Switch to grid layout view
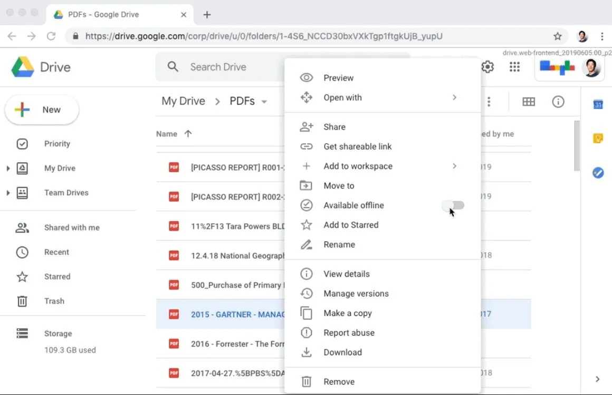This screenshot has height=395, width=612. coord(529,102)
